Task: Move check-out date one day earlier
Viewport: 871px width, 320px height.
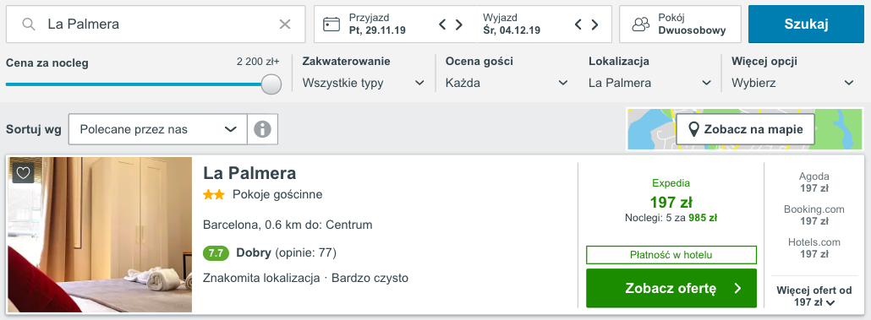Action: coord(578,24)
